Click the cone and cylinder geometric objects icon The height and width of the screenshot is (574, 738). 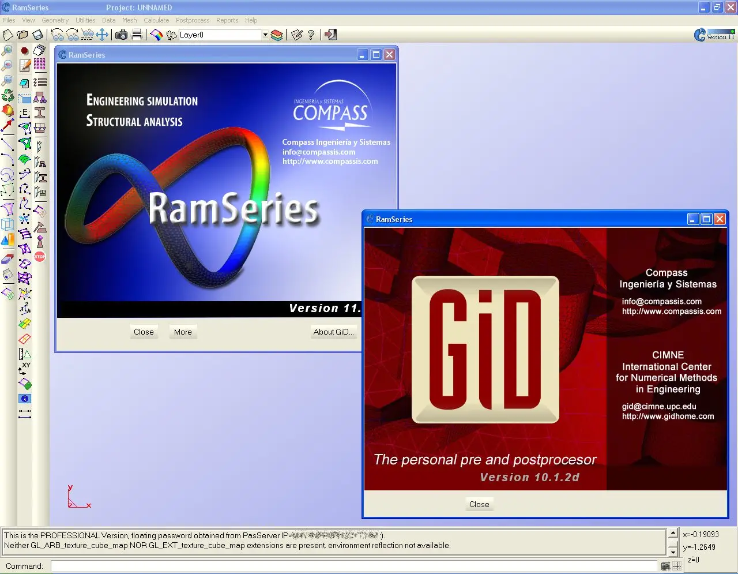coord(7,240)
